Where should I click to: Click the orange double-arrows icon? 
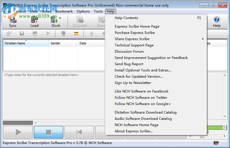(76, 34)
